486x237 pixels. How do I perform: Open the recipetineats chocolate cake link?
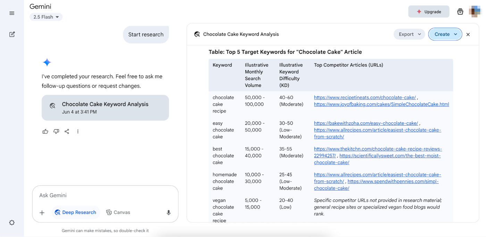365,97
